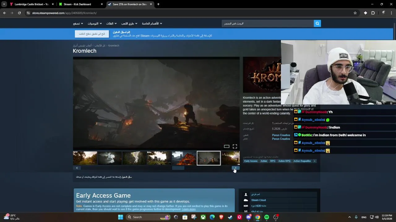Screen dimensions: 396x222
Task: Enter fullscreen on the Kromlech media viewer
Action: 235,146
